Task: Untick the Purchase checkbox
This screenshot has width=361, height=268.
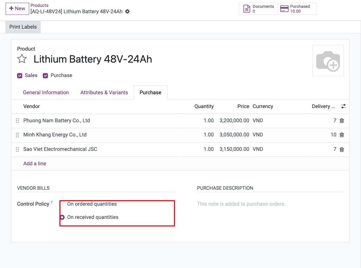Action: coord(45,76)
